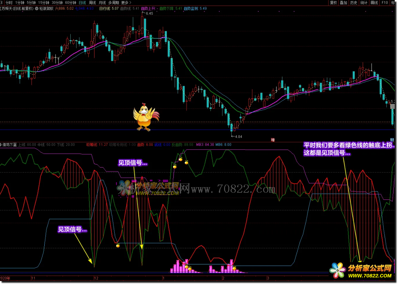The image size is (398, 284).
Task: Click the 财 marker at chart edge
Action: 392,140
